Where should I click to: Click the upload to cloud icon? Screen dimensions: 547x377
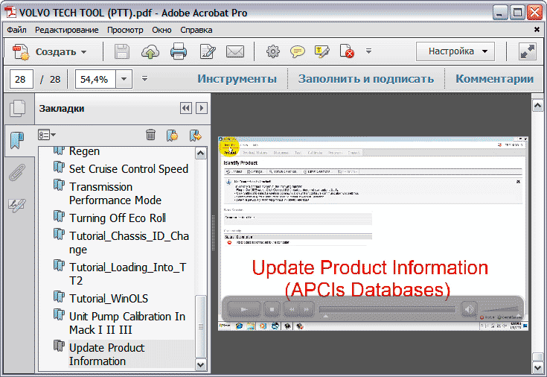[x=150, y=52]
